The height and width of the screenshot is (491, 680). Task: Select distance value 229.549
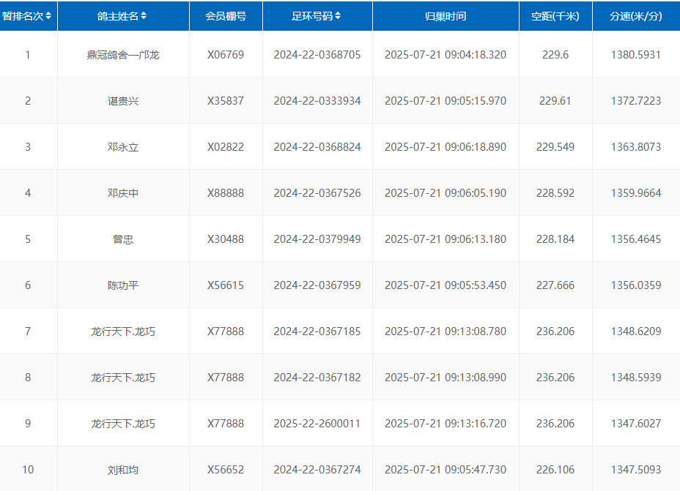(555, 147)
